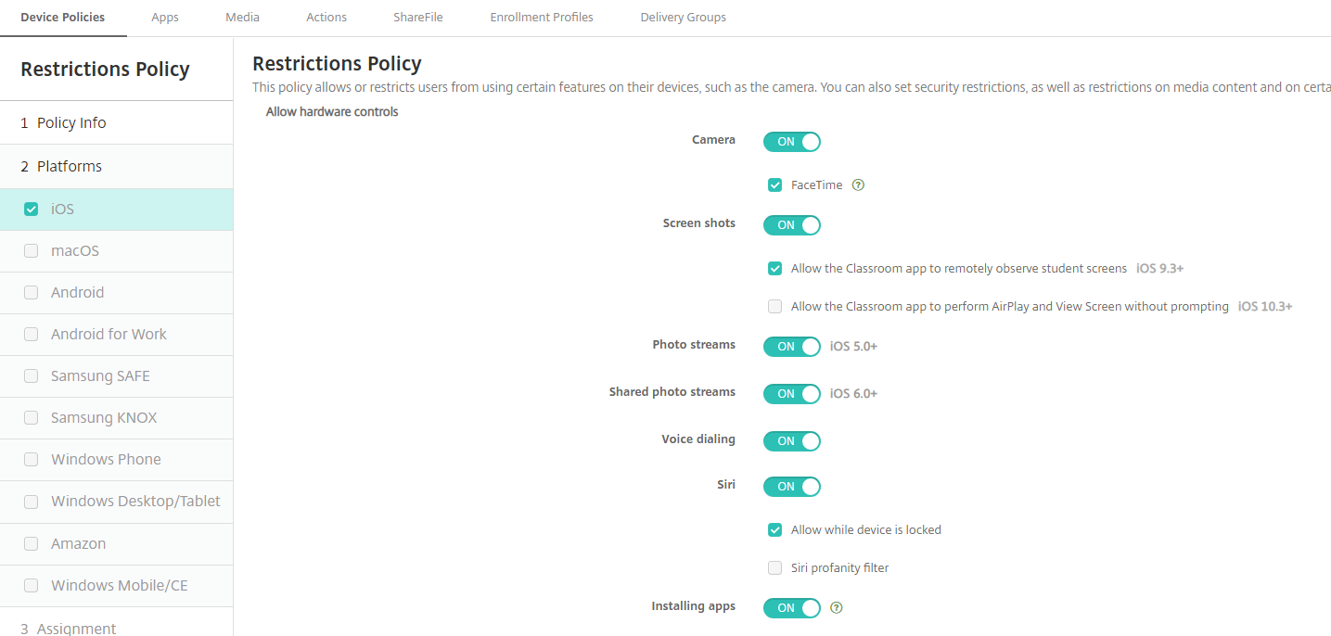This screenshot has height=636, width=1331.
Task: Jump to the Assignment step
Action: pyautogui.click(x=76, y=628)
